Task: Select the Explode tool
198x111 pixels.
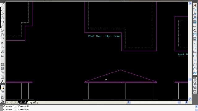Action: [195, 73]
